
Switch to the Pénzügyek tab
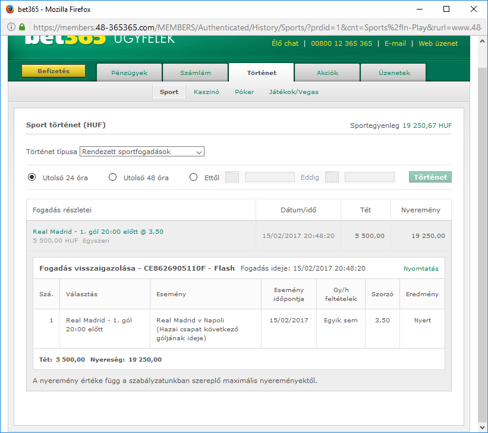(x=130, y=73)
